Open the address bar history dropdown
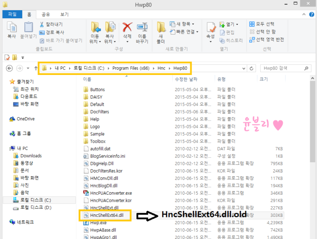 pos(244,69)
